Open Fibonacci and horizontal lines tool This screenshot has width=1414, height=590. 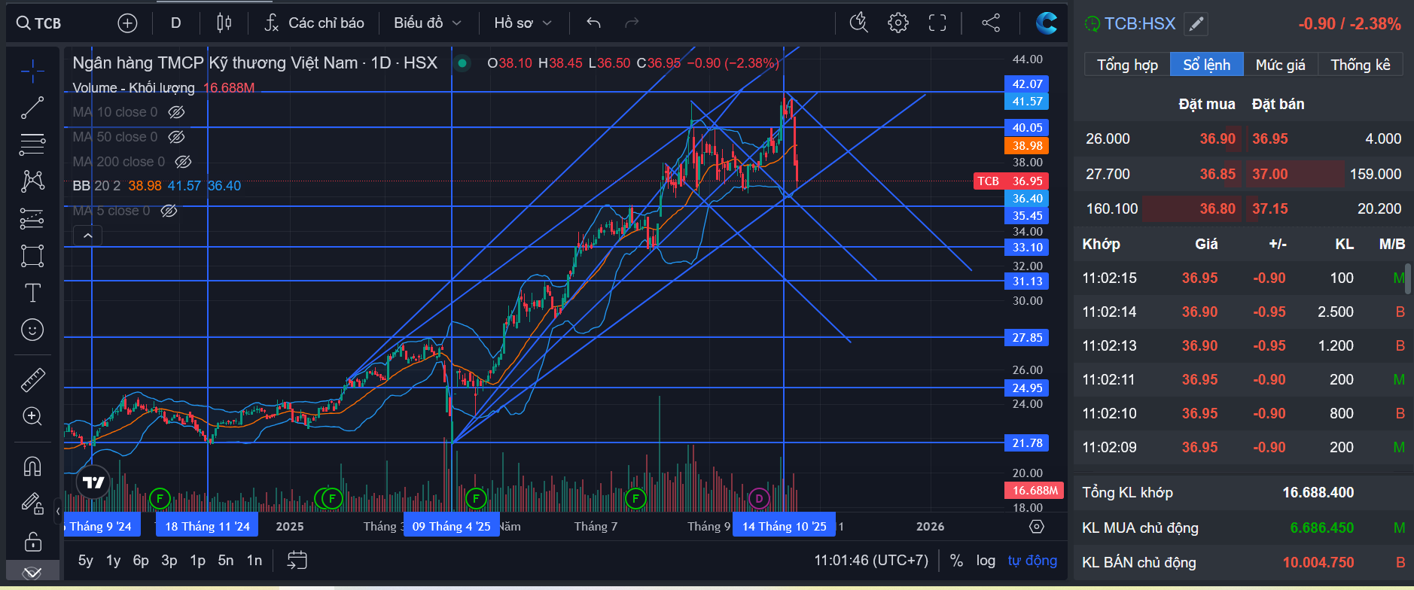32,144
